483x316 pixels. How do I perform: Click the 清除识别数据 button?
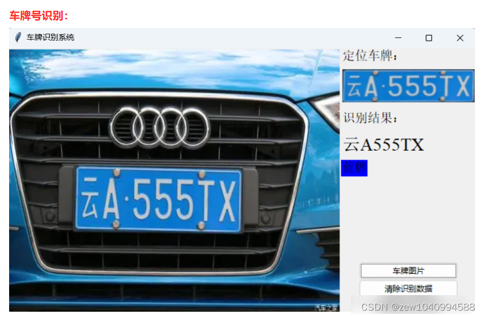pyautogui.click(x=408, y=289)
